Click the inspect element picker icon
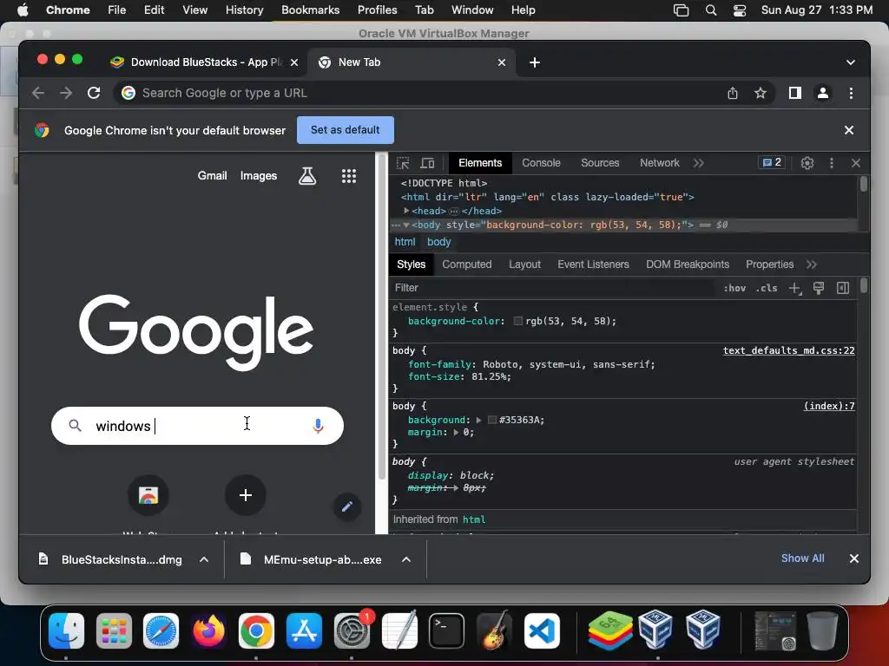889x666 pixels. (403, 163)
